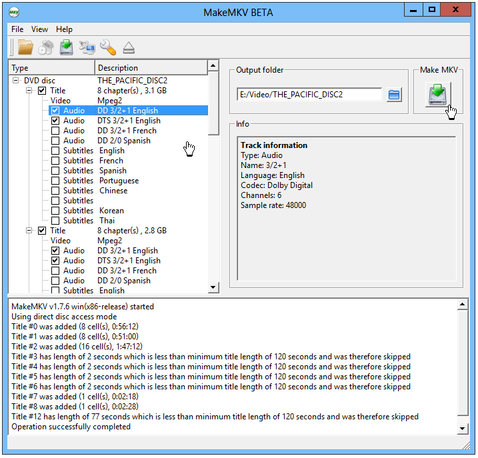This screenshot has width=478, height=458.
Task: Collapse the 2.8 GB Title node
Action: pyautogui.click(x=29, y=231)
